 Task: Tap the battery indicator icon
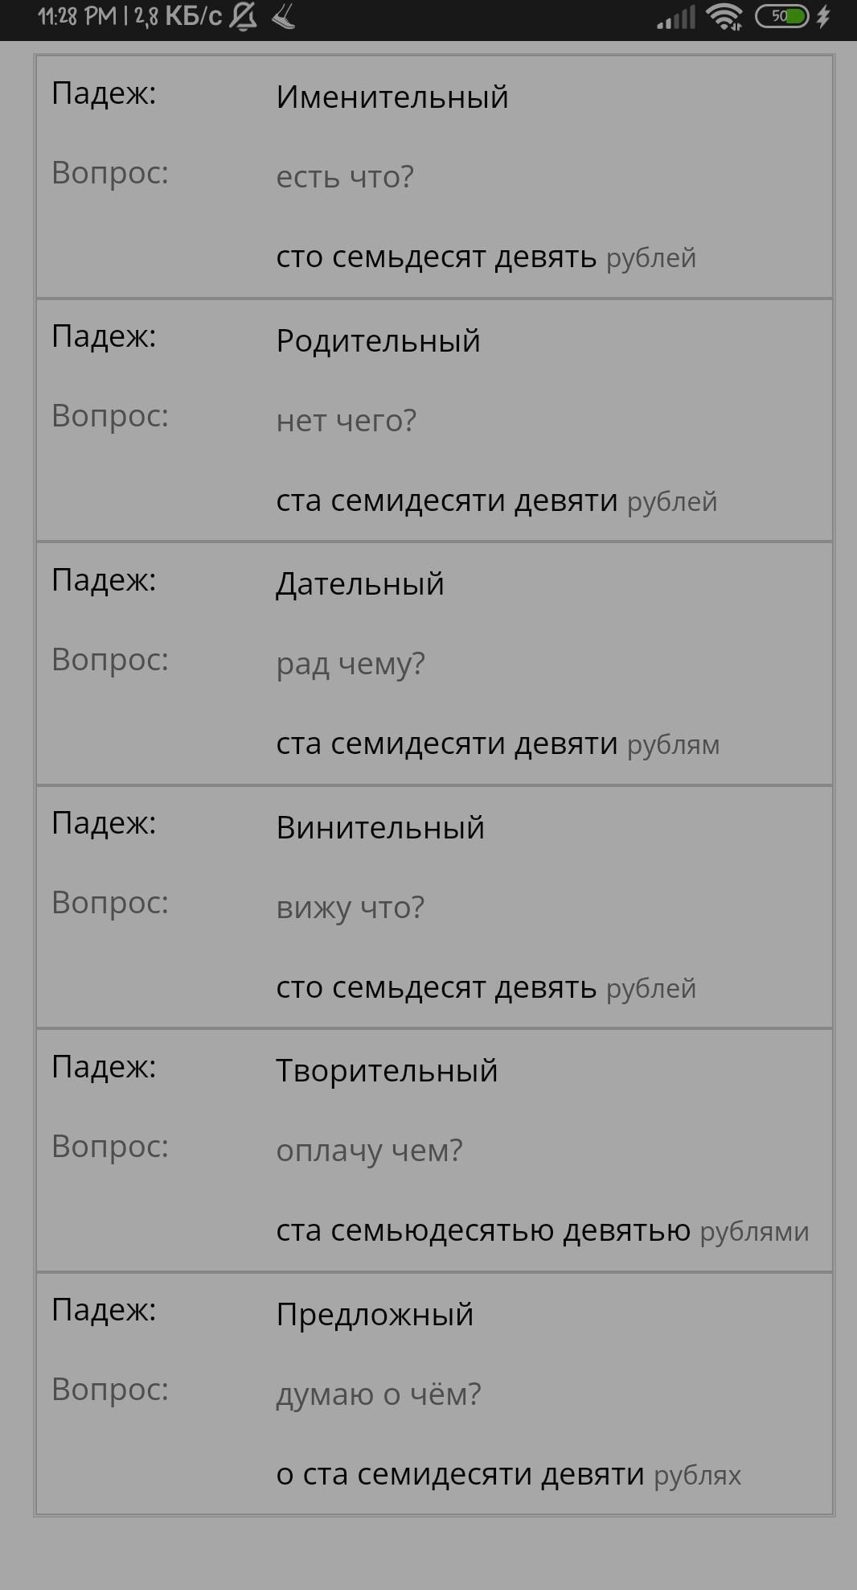pyautogui.click(x=781, y=16)
